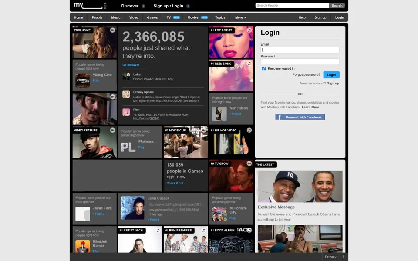The height and width of the screenshot is (261, 418).
Task: Click Usher name link
Action: point(137,74)
